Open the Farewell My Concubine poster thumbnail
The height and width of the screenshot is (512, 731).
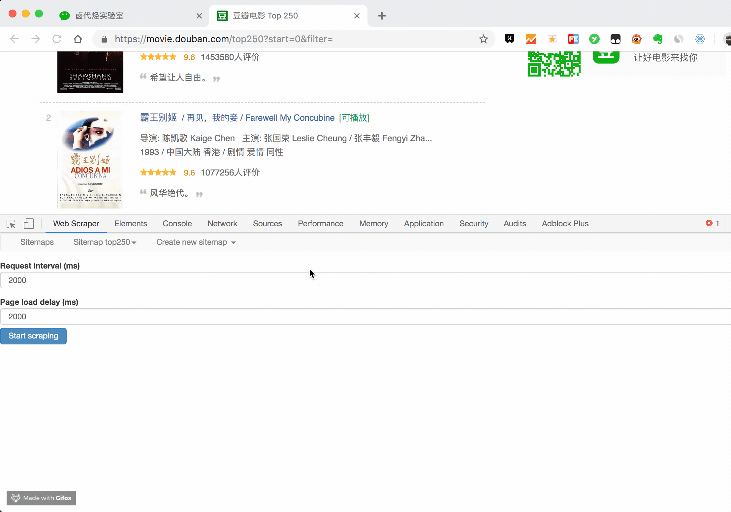pos(90,160)
